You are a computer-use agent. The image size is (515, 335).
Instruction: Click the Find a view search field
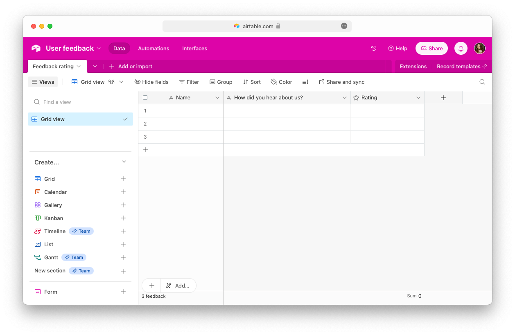pyautogui.click(x=80, y=102)
